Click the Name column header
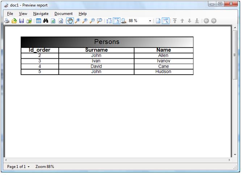Image resolution: width=242 pixels, height=175 pixels. (x=164, y=50)
